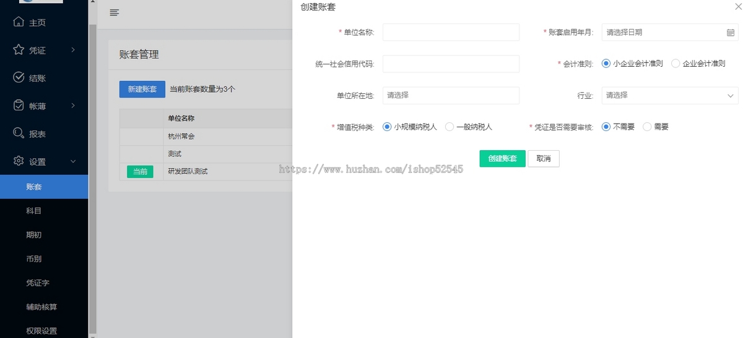Image resolution: width=743 pixels, height=338 pixels.
Task: Select the 辅助核算 submenu item
Action: coord(44,306)
